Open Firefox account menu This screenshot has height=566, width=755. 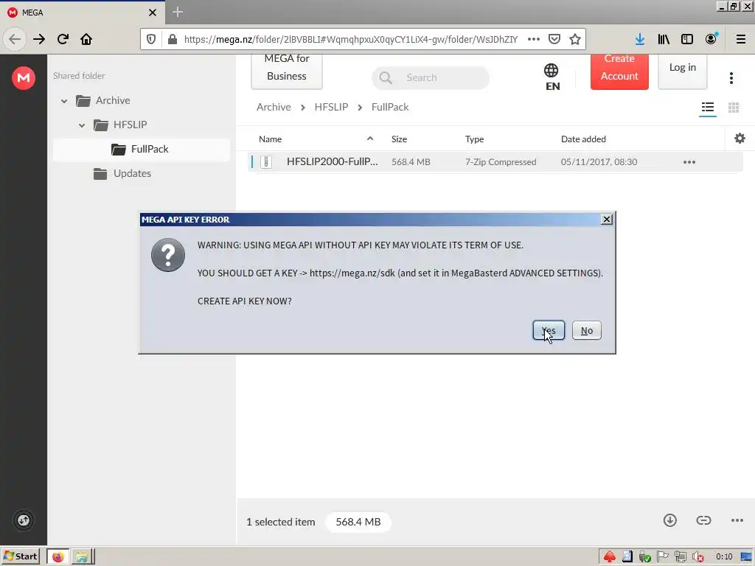click(x=711, y=38)
